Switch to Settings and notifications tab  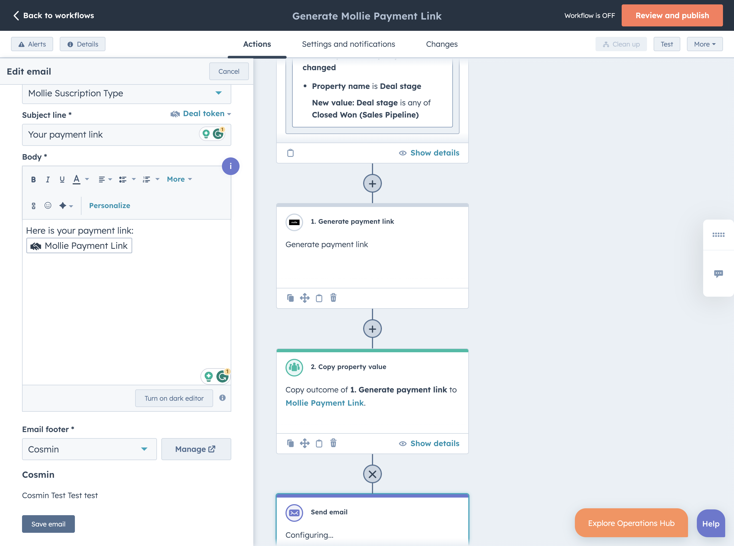pos(349,44)
